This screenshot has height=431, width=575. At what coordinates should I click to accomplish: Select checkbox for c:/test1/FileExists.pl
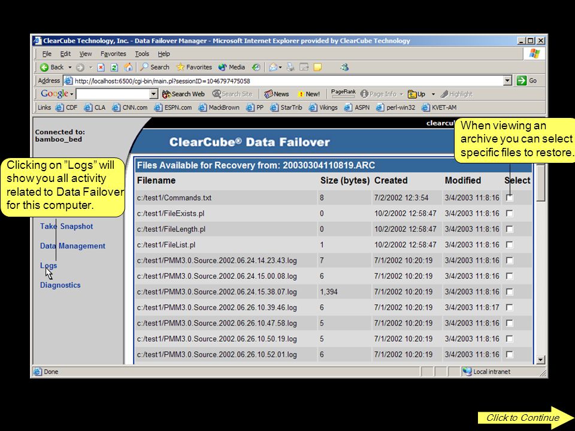point(509,213)
